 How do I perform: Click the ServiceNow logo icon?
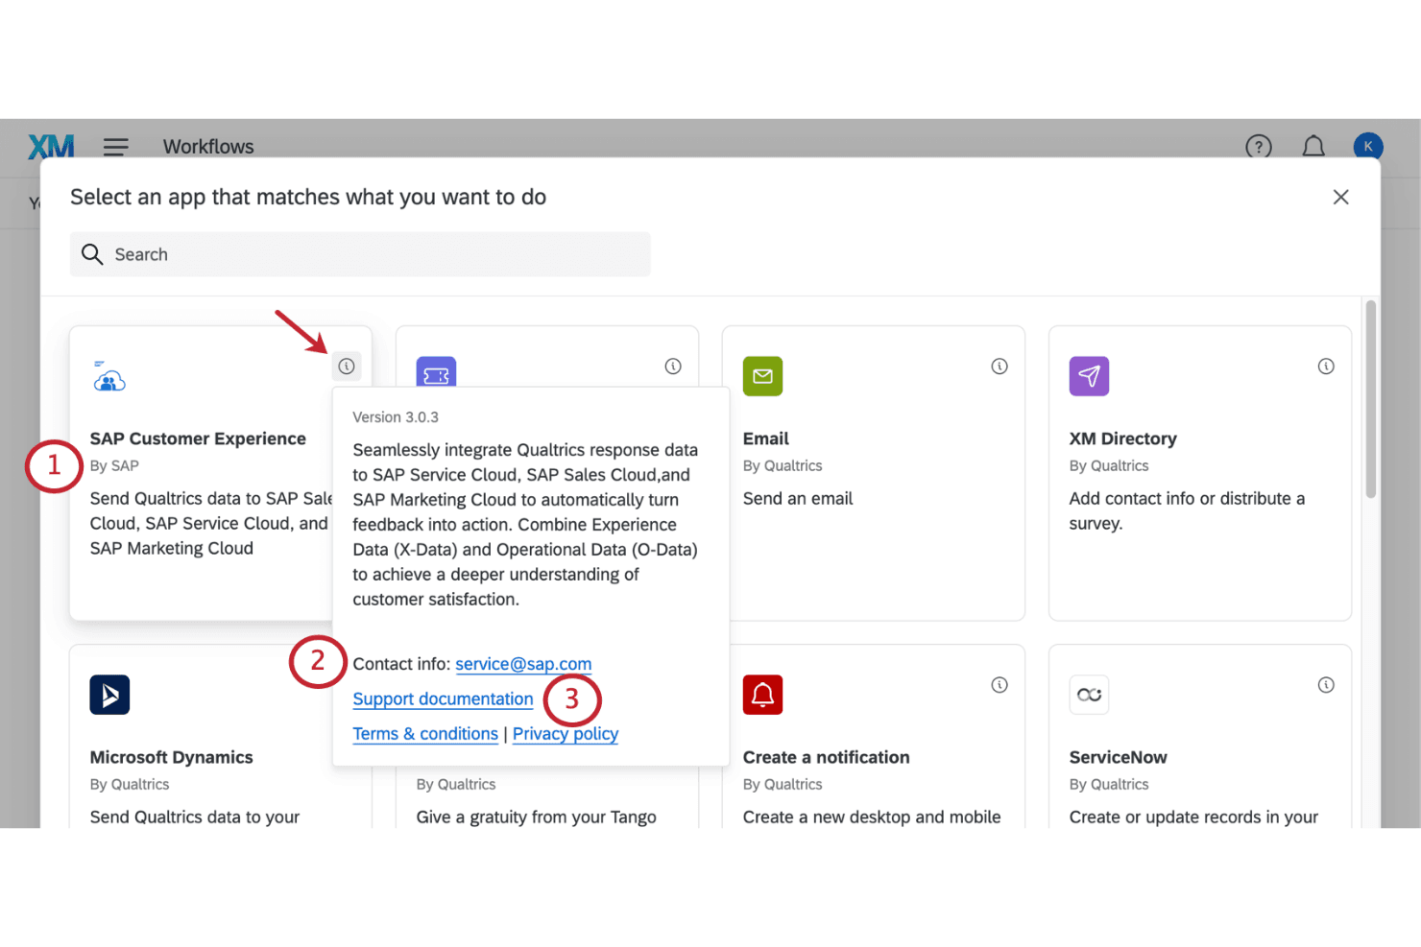(1089, 695)
